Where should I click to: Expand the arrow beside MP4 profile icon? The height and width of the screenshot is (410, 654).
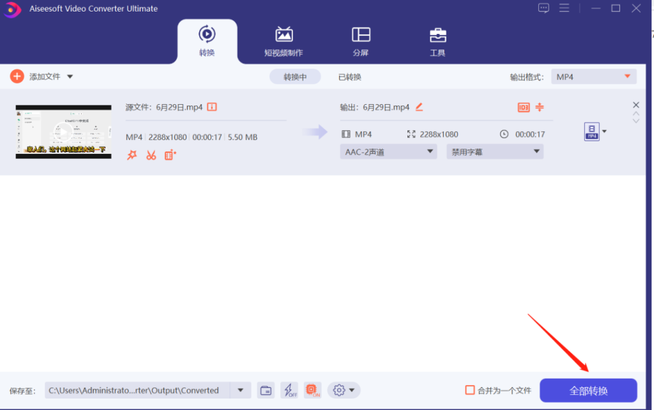coord(604,132)
